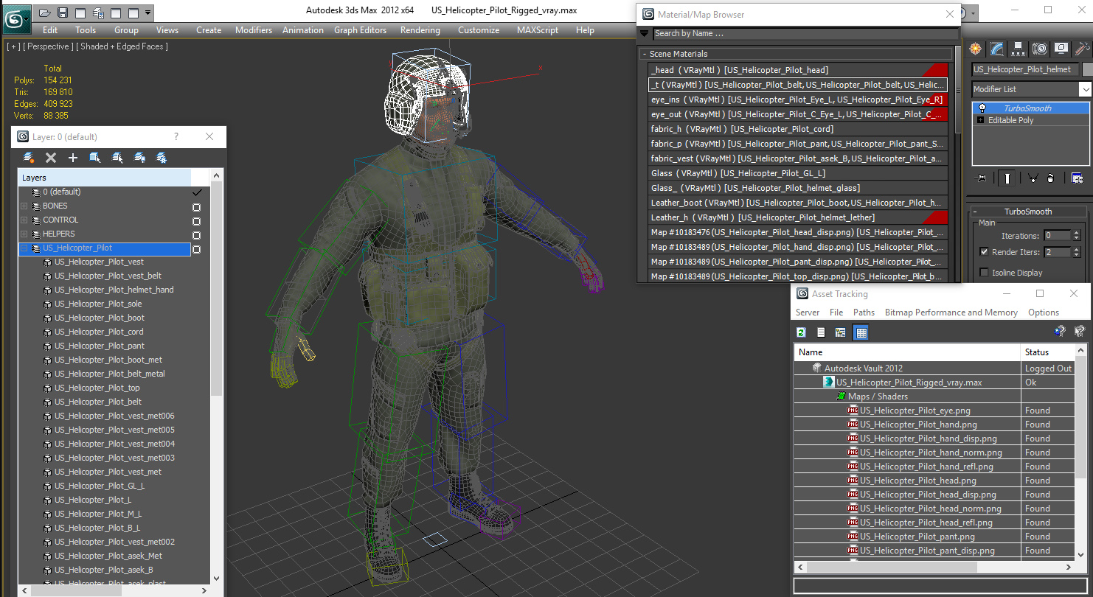1093x597 pixels.
Task: Open the Edit menu
Action: click(x=50, y=30)
